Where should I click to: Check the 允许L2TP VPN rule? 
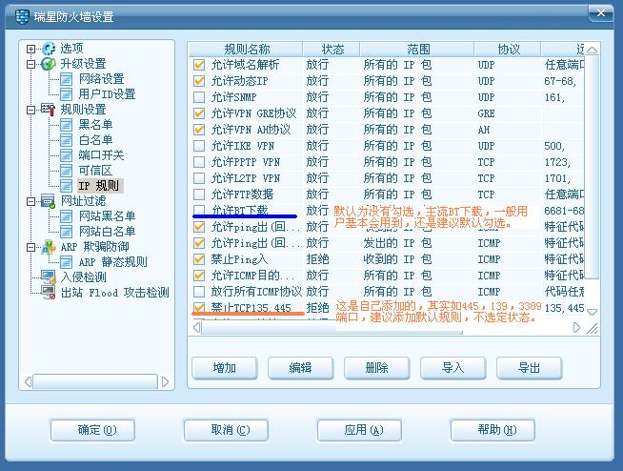(x=199, y=178)
